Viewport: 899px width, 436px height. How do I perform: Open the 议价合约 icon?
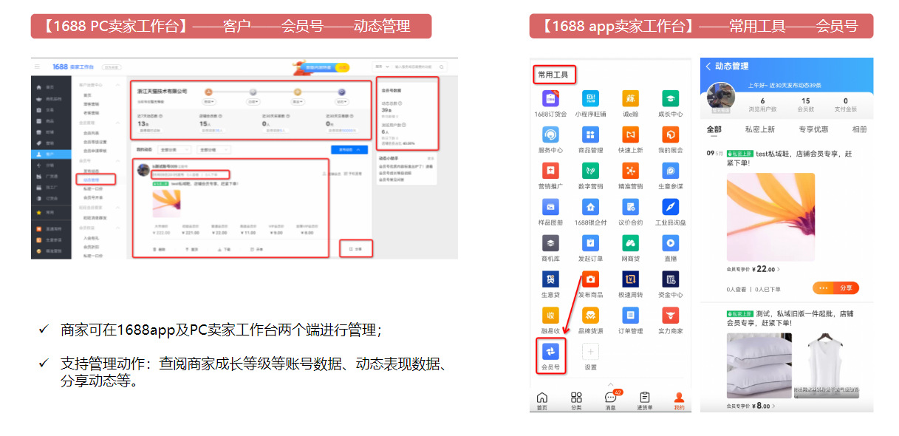point(630,207)
